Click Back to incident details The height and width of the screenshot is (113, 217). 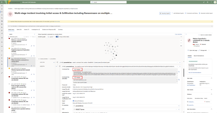click(x=205, y=35)
